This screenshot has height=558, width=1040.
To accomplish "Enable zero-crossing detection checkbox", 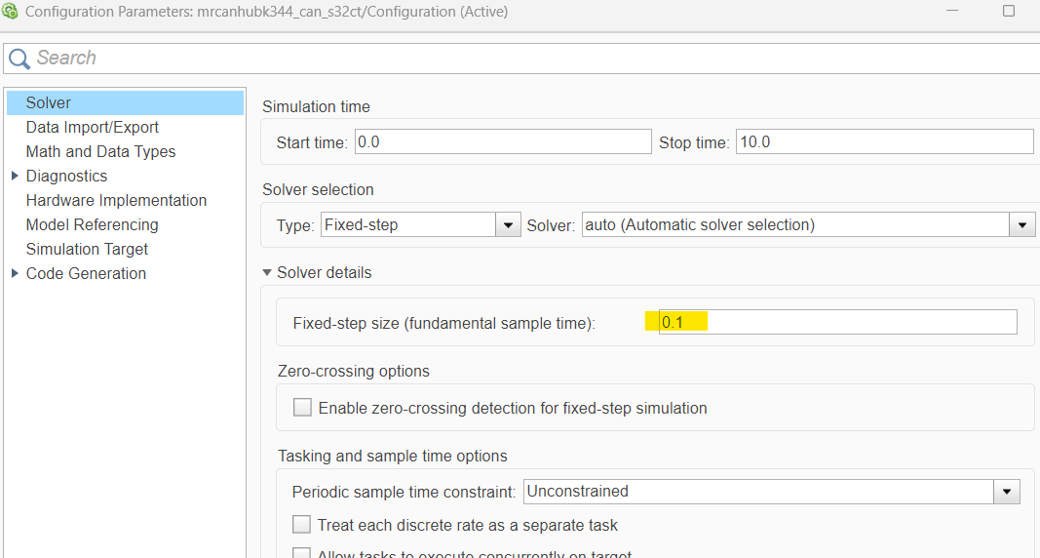I will (x=303, y=408).
